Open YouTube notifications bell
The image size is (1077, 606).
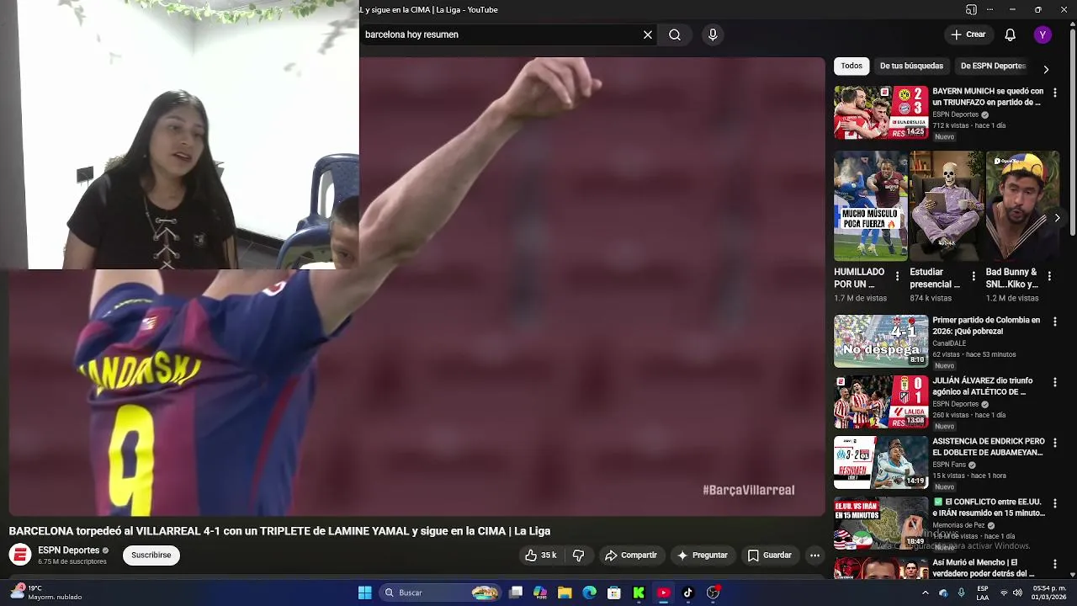pos(1011,35)
